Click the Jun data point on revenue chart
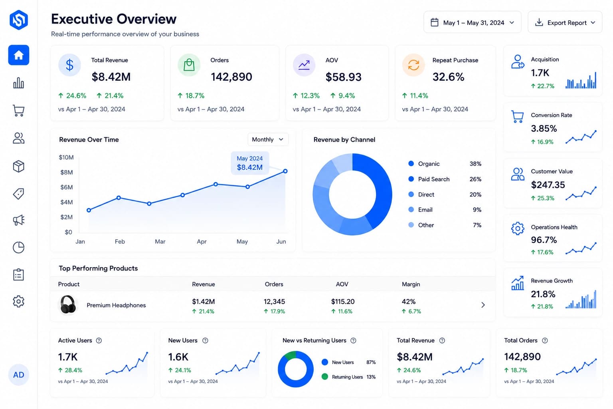 tap(285, 171)
